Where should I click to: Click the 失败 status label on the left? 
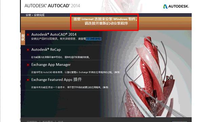(23, 38)
